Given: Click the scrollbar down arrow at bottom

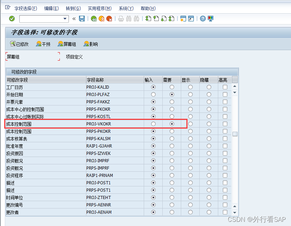Looking at the screenshot, I should (x=235, y=212).
